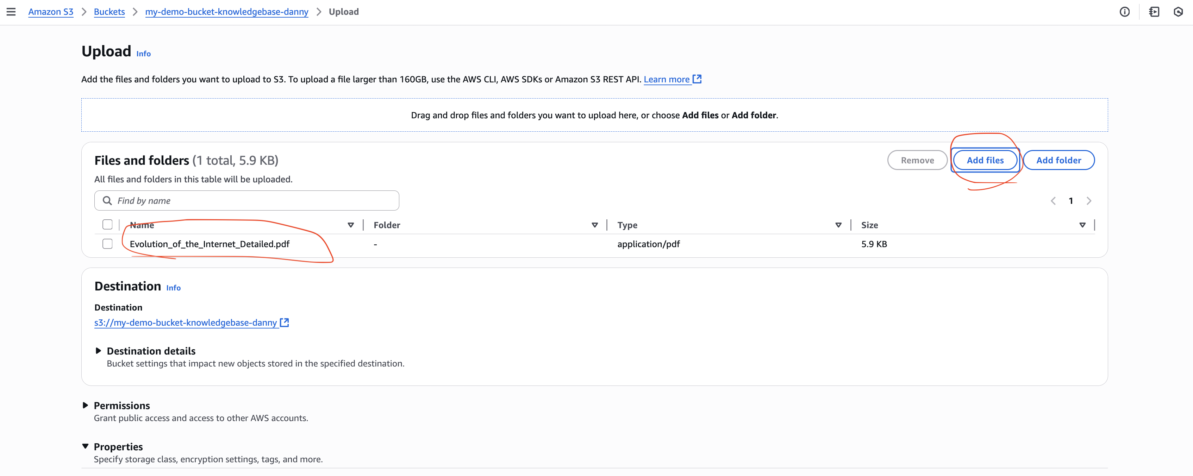Click the search magnifier icon in Find by name
The height and width of the screenshot is (476, 1193).
coord(107,200)
